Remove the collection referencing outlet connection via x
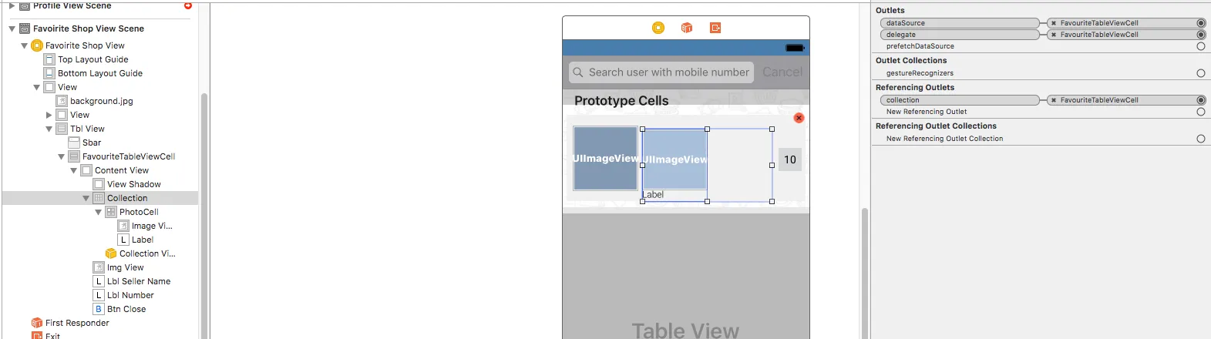 tap(1053, 100)
